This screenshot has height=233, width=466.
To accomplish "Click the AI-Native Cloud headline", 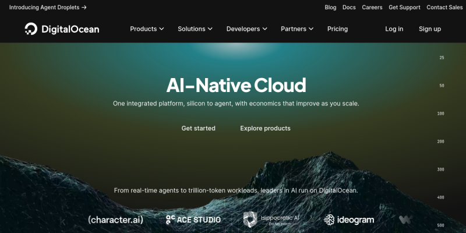I will (x=236, y=85).
